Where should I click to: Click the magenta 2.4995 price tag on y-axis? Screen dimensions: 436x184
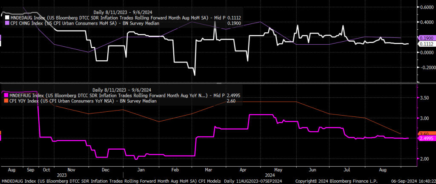point(426,139)
